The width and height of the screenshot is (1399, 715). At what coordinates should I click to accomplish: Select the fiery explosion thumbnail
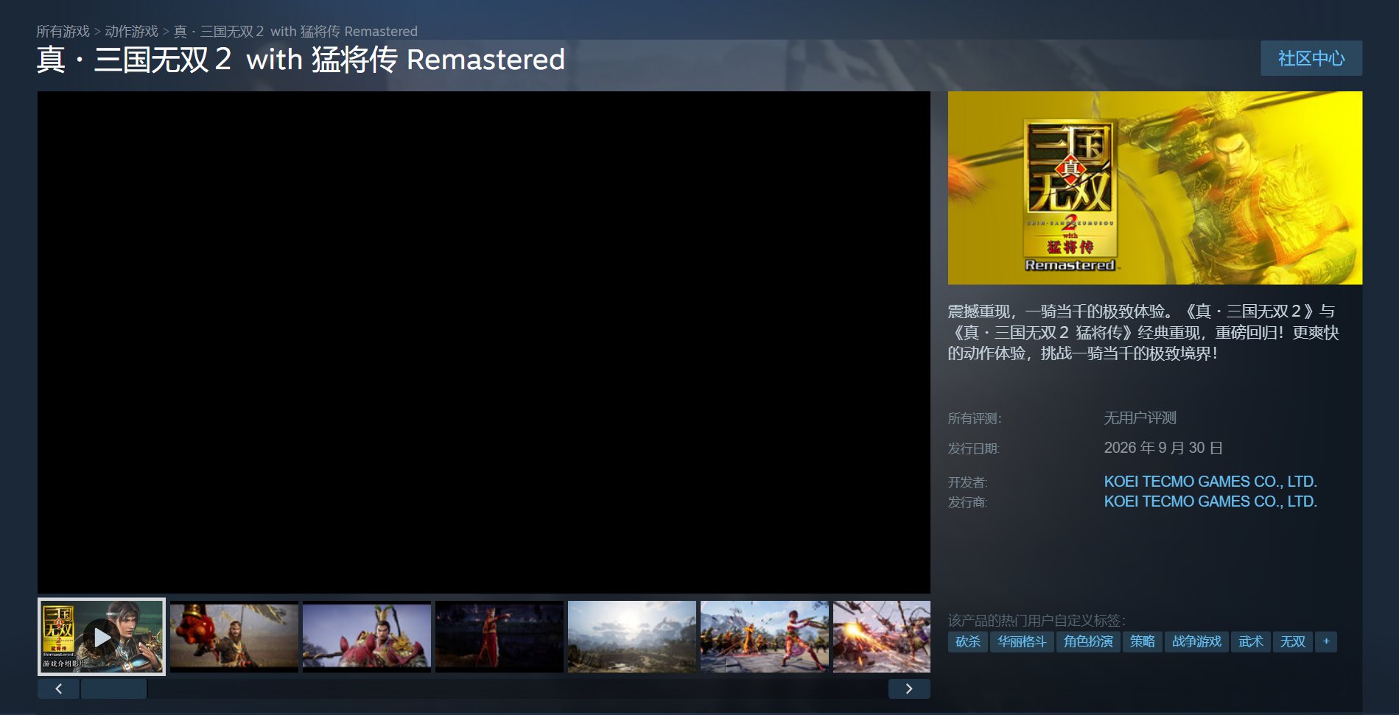click(x=882, y=636)
